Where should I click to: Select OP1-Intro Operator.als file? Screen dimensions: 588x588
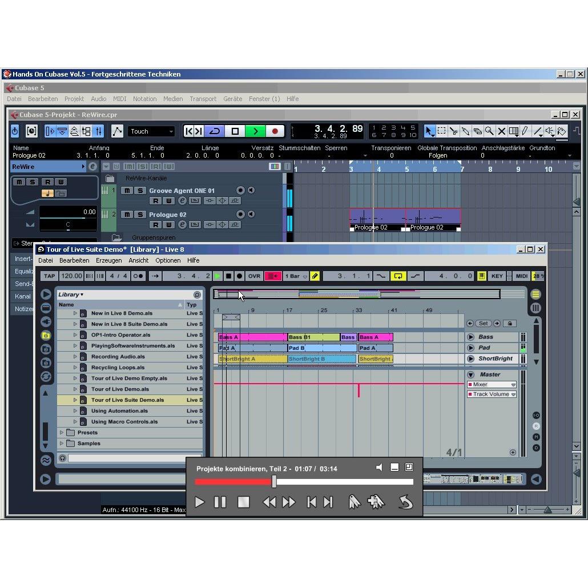point(130,335)
